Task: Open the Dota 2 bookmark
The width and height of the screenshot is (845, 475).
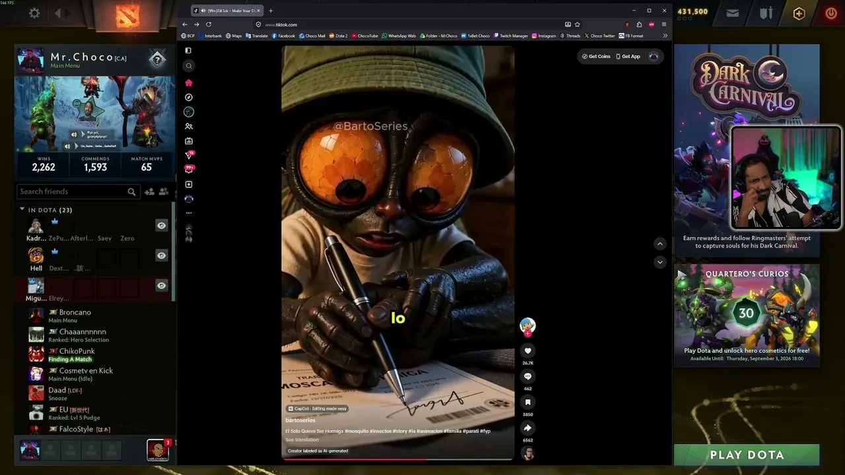Action: 339,36
